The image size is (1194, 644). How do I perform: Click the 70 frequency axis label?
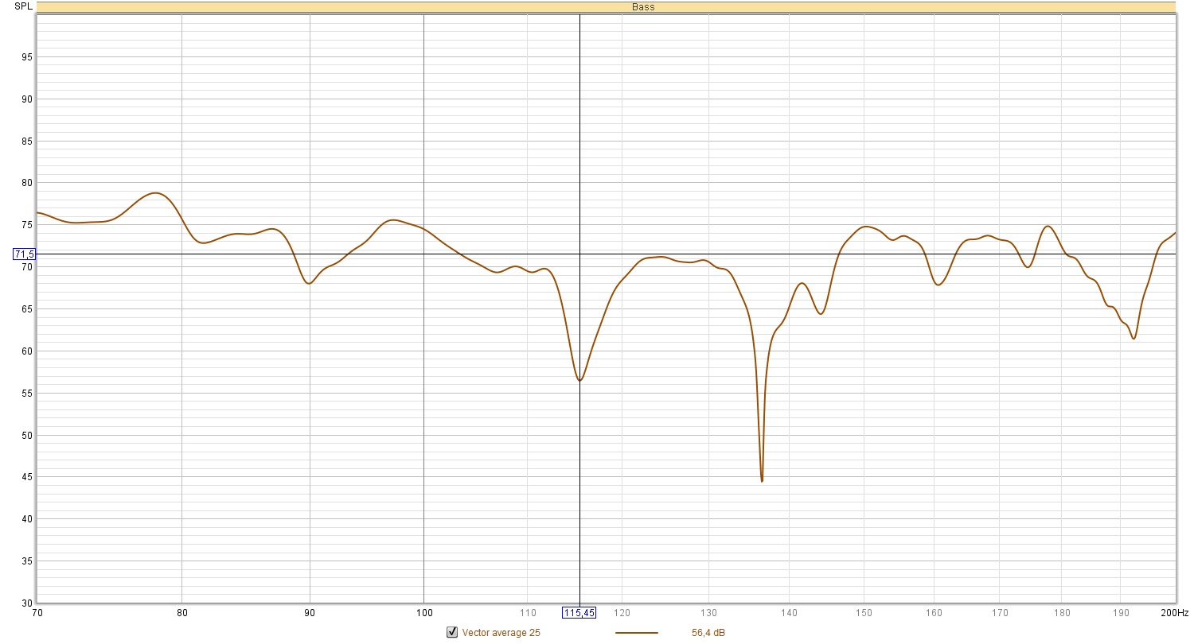coord(37,613)
